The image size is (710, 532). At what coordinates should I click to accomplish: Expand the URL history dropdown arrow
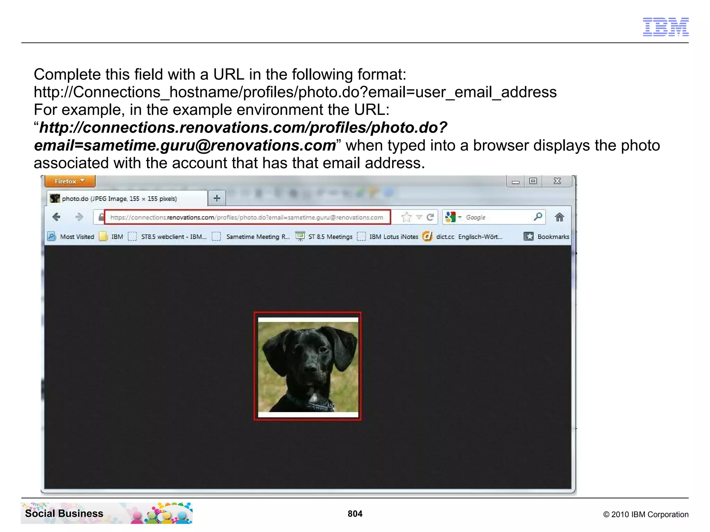pos(419,217)
